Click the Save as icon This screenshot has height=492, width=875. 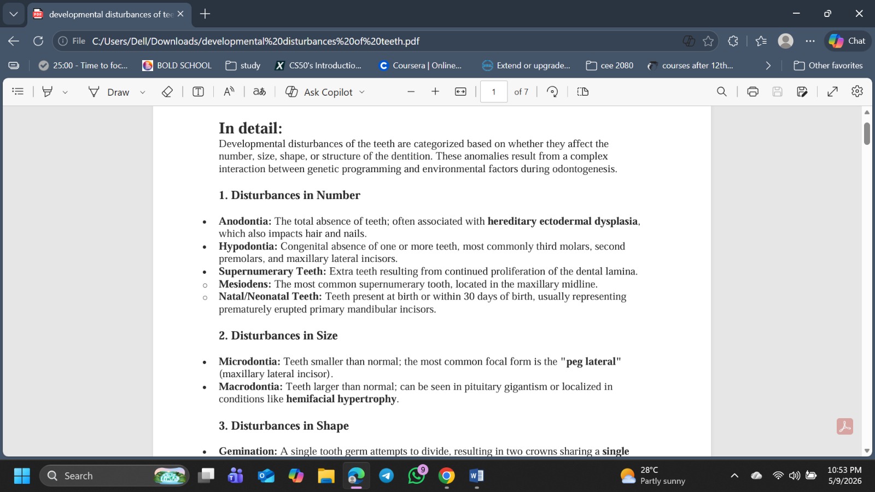coord(802,92)
